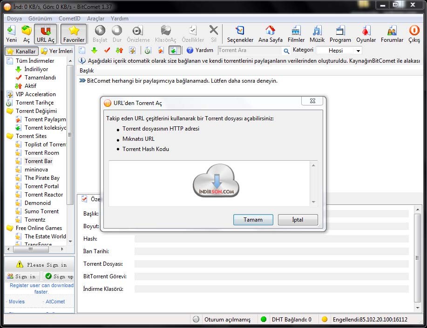Click the dialog text area scroll down arrow
The width and height of the screenshot is (427, 328).
click(x=313, y=202)
